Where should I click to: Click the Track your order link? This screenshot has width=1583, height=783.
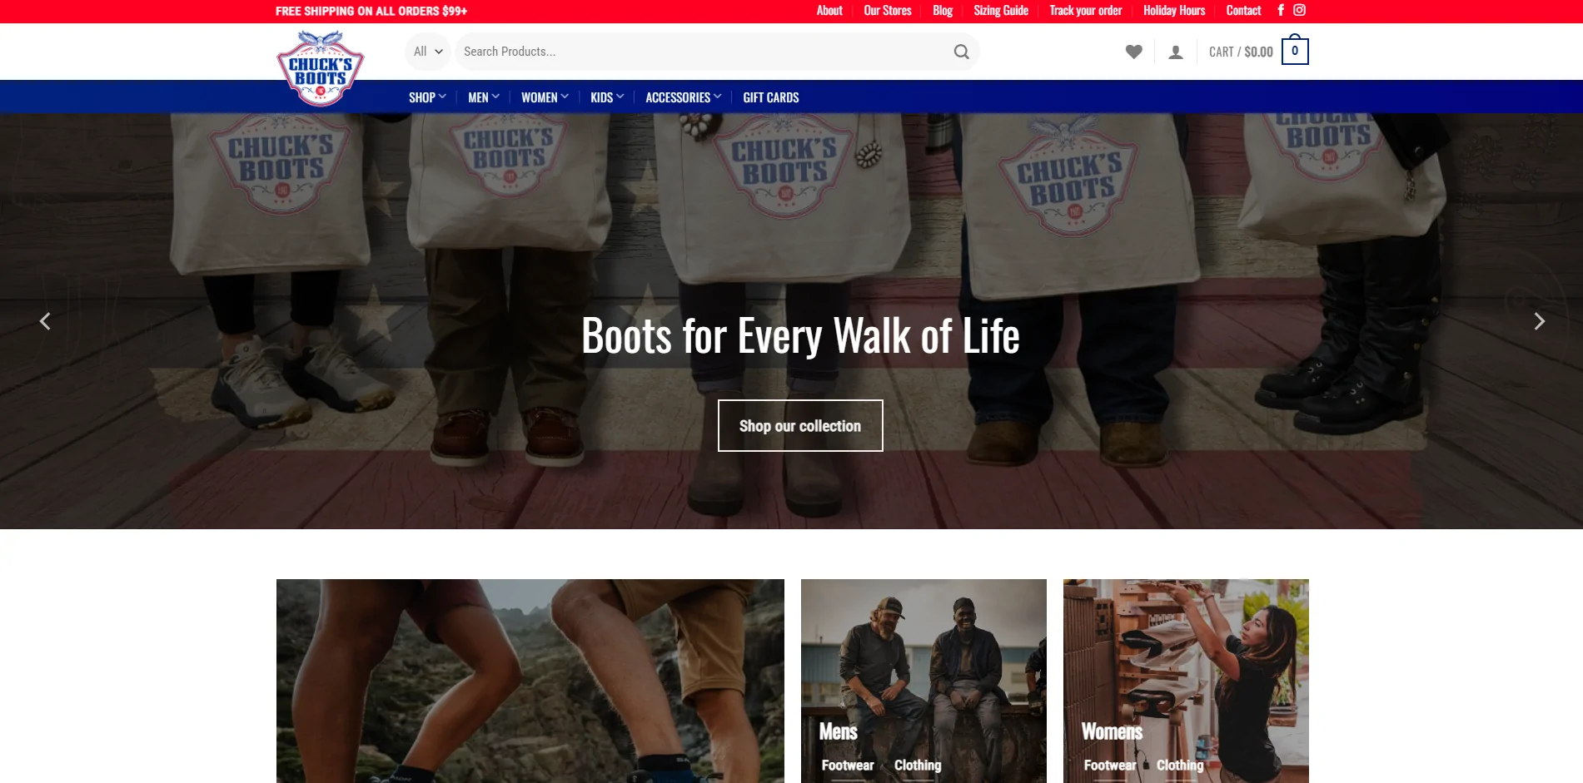1085,11
